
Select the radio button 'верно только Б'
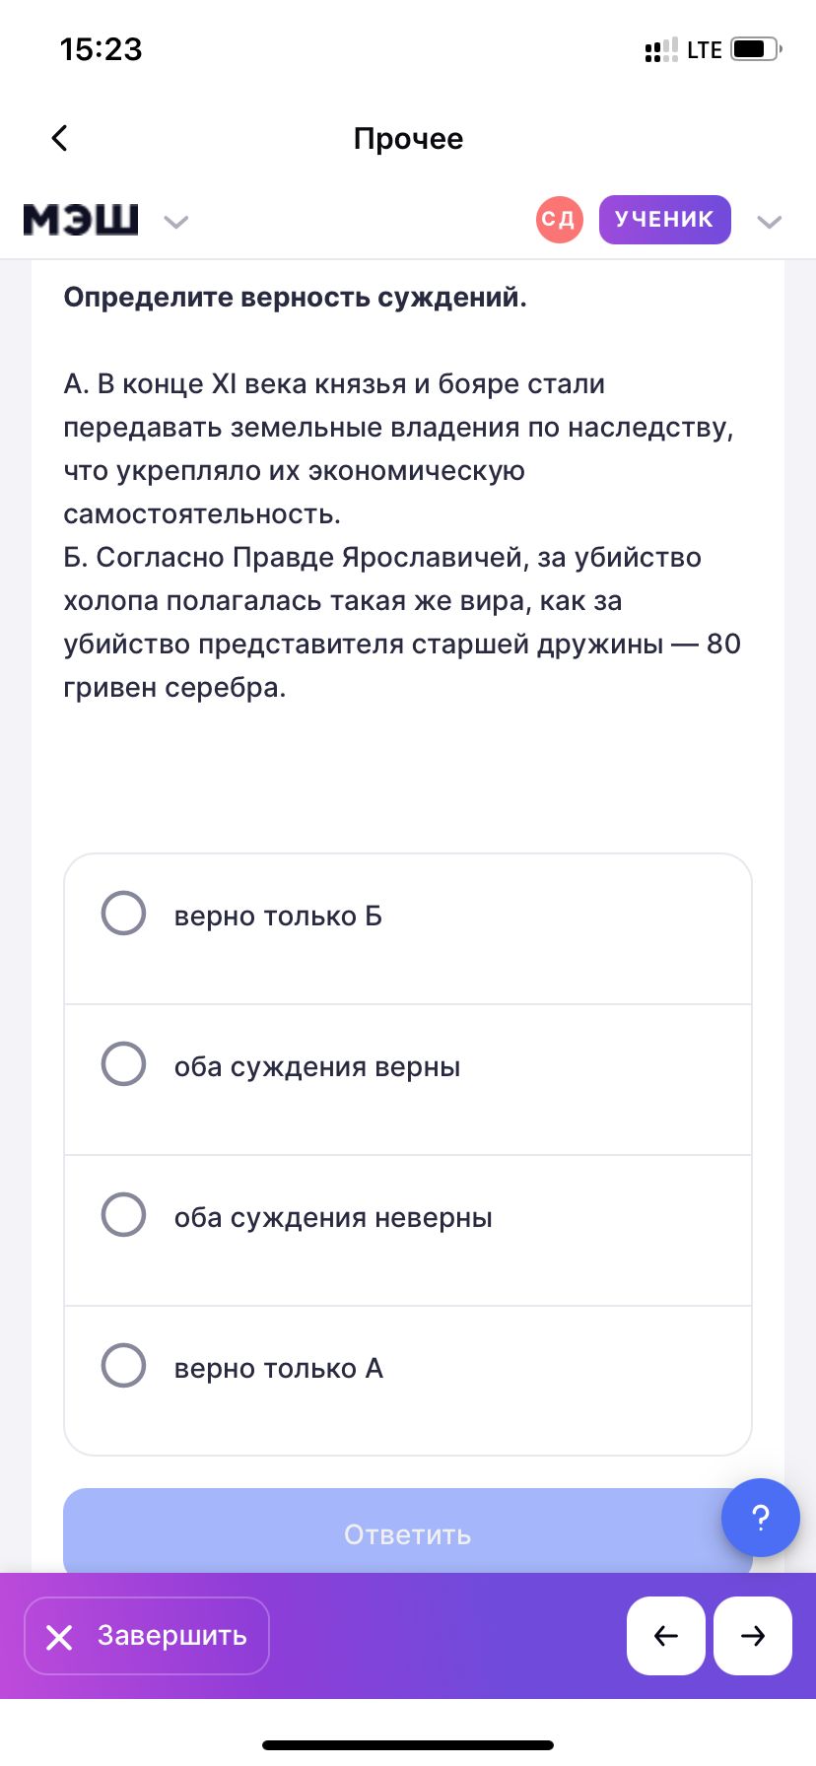(x=124, y=914)
